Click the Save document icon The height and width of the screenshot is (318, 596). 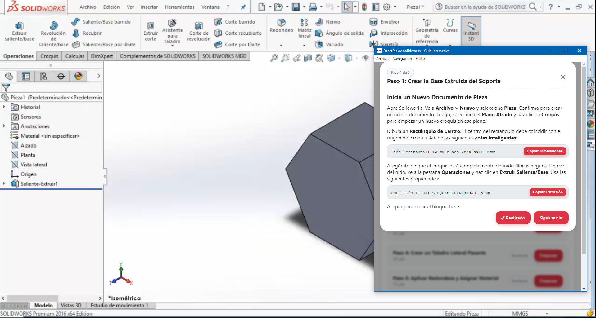click(x=296, y=7)
